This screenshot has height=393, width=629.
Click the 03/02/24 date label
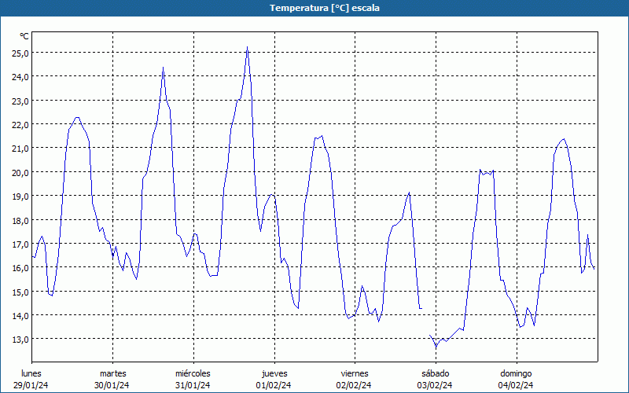(435, 385)
